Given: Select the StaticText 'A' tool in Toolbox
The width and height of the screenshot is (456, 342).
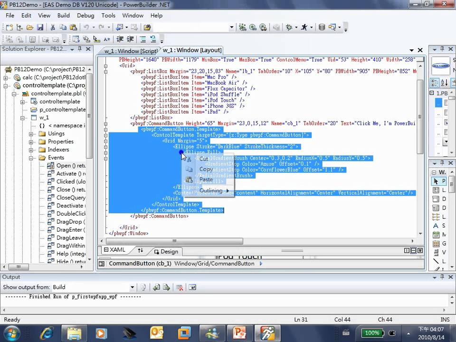Looking at the screenshot, I should (x=436, y=226).
